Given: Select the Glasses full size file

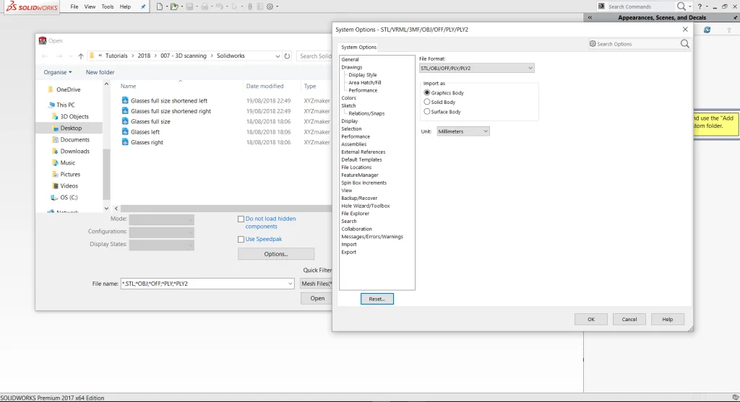Looking at the screenshot, I should (x=150, y=122).
